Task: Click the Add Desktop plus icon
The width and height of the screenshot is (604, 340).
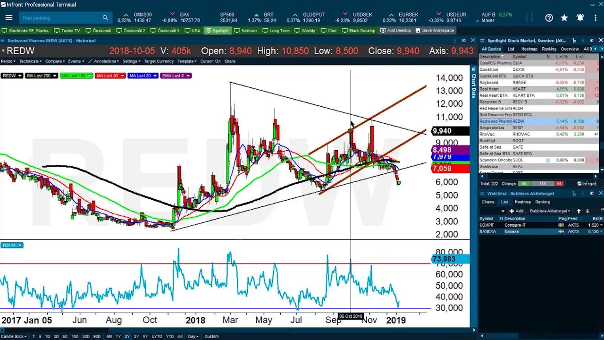Action: pos(383,31)
